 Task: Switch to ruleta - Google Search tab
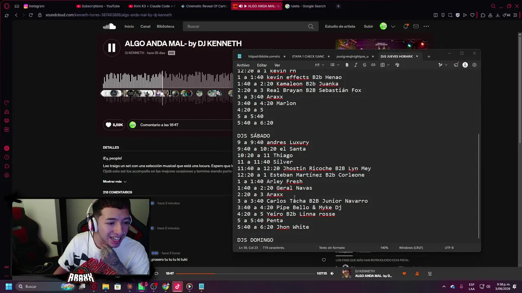308,6
